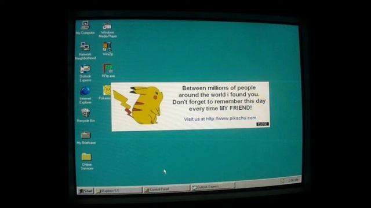Click the system tray icon beside the clock

(283, 181)
